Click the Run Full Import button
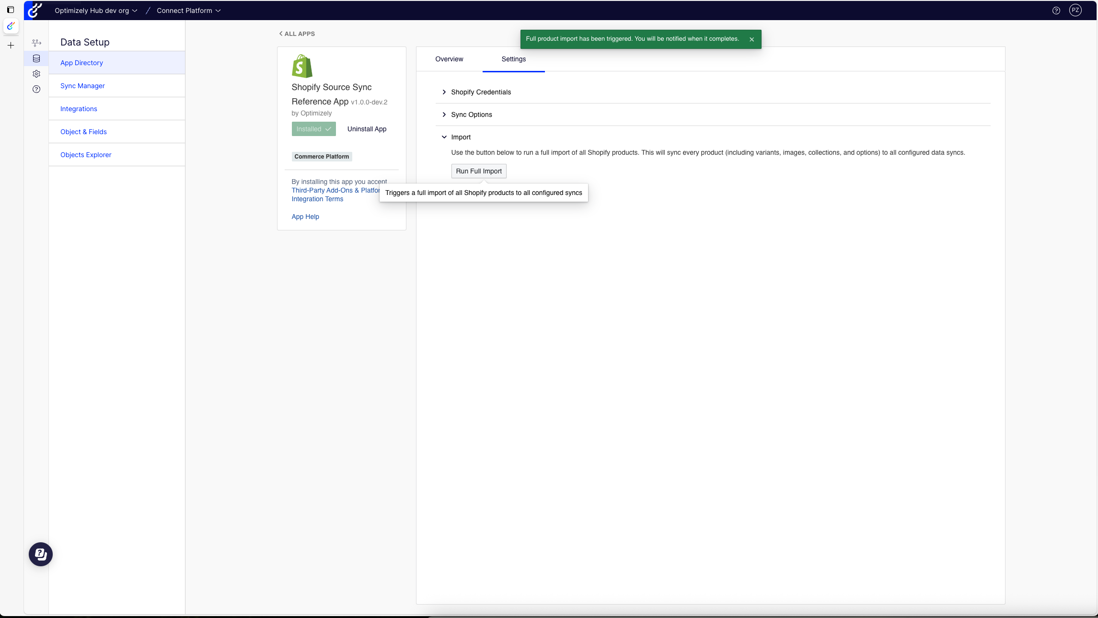Screen dimensions: 1098x618 click(x=478, y=171)
